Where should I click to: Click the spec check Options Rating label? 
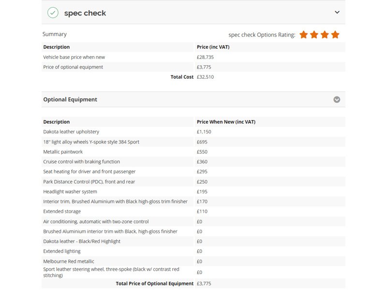pyautogui.click(x=262, y=35)
